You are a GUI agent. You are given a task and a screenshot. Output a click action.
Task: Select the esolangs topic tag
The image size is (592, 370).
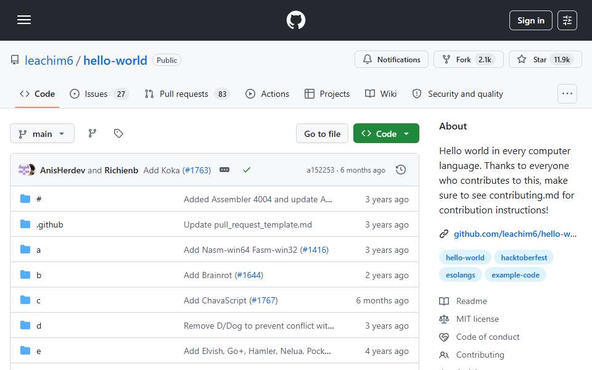[x=460, y=275]
